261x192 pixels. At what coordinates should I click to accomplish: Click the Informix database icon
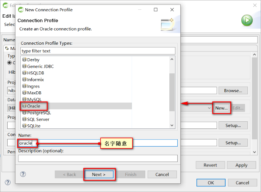pos(25,79)
